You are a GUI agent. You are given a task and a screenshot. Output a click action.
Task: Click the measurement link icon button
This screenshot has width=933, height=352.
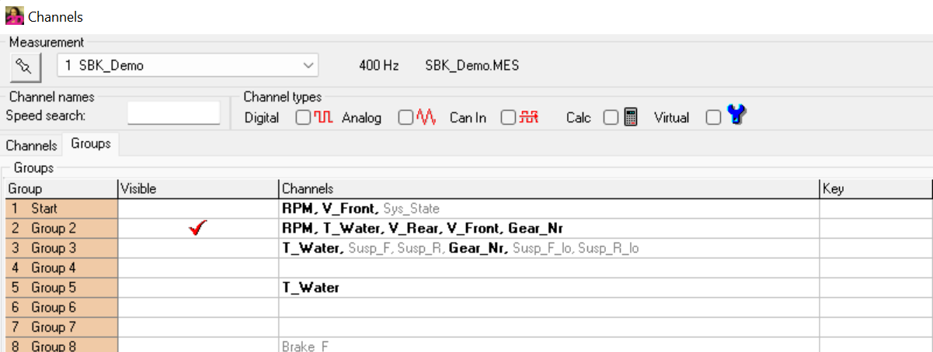pos(25,66)
